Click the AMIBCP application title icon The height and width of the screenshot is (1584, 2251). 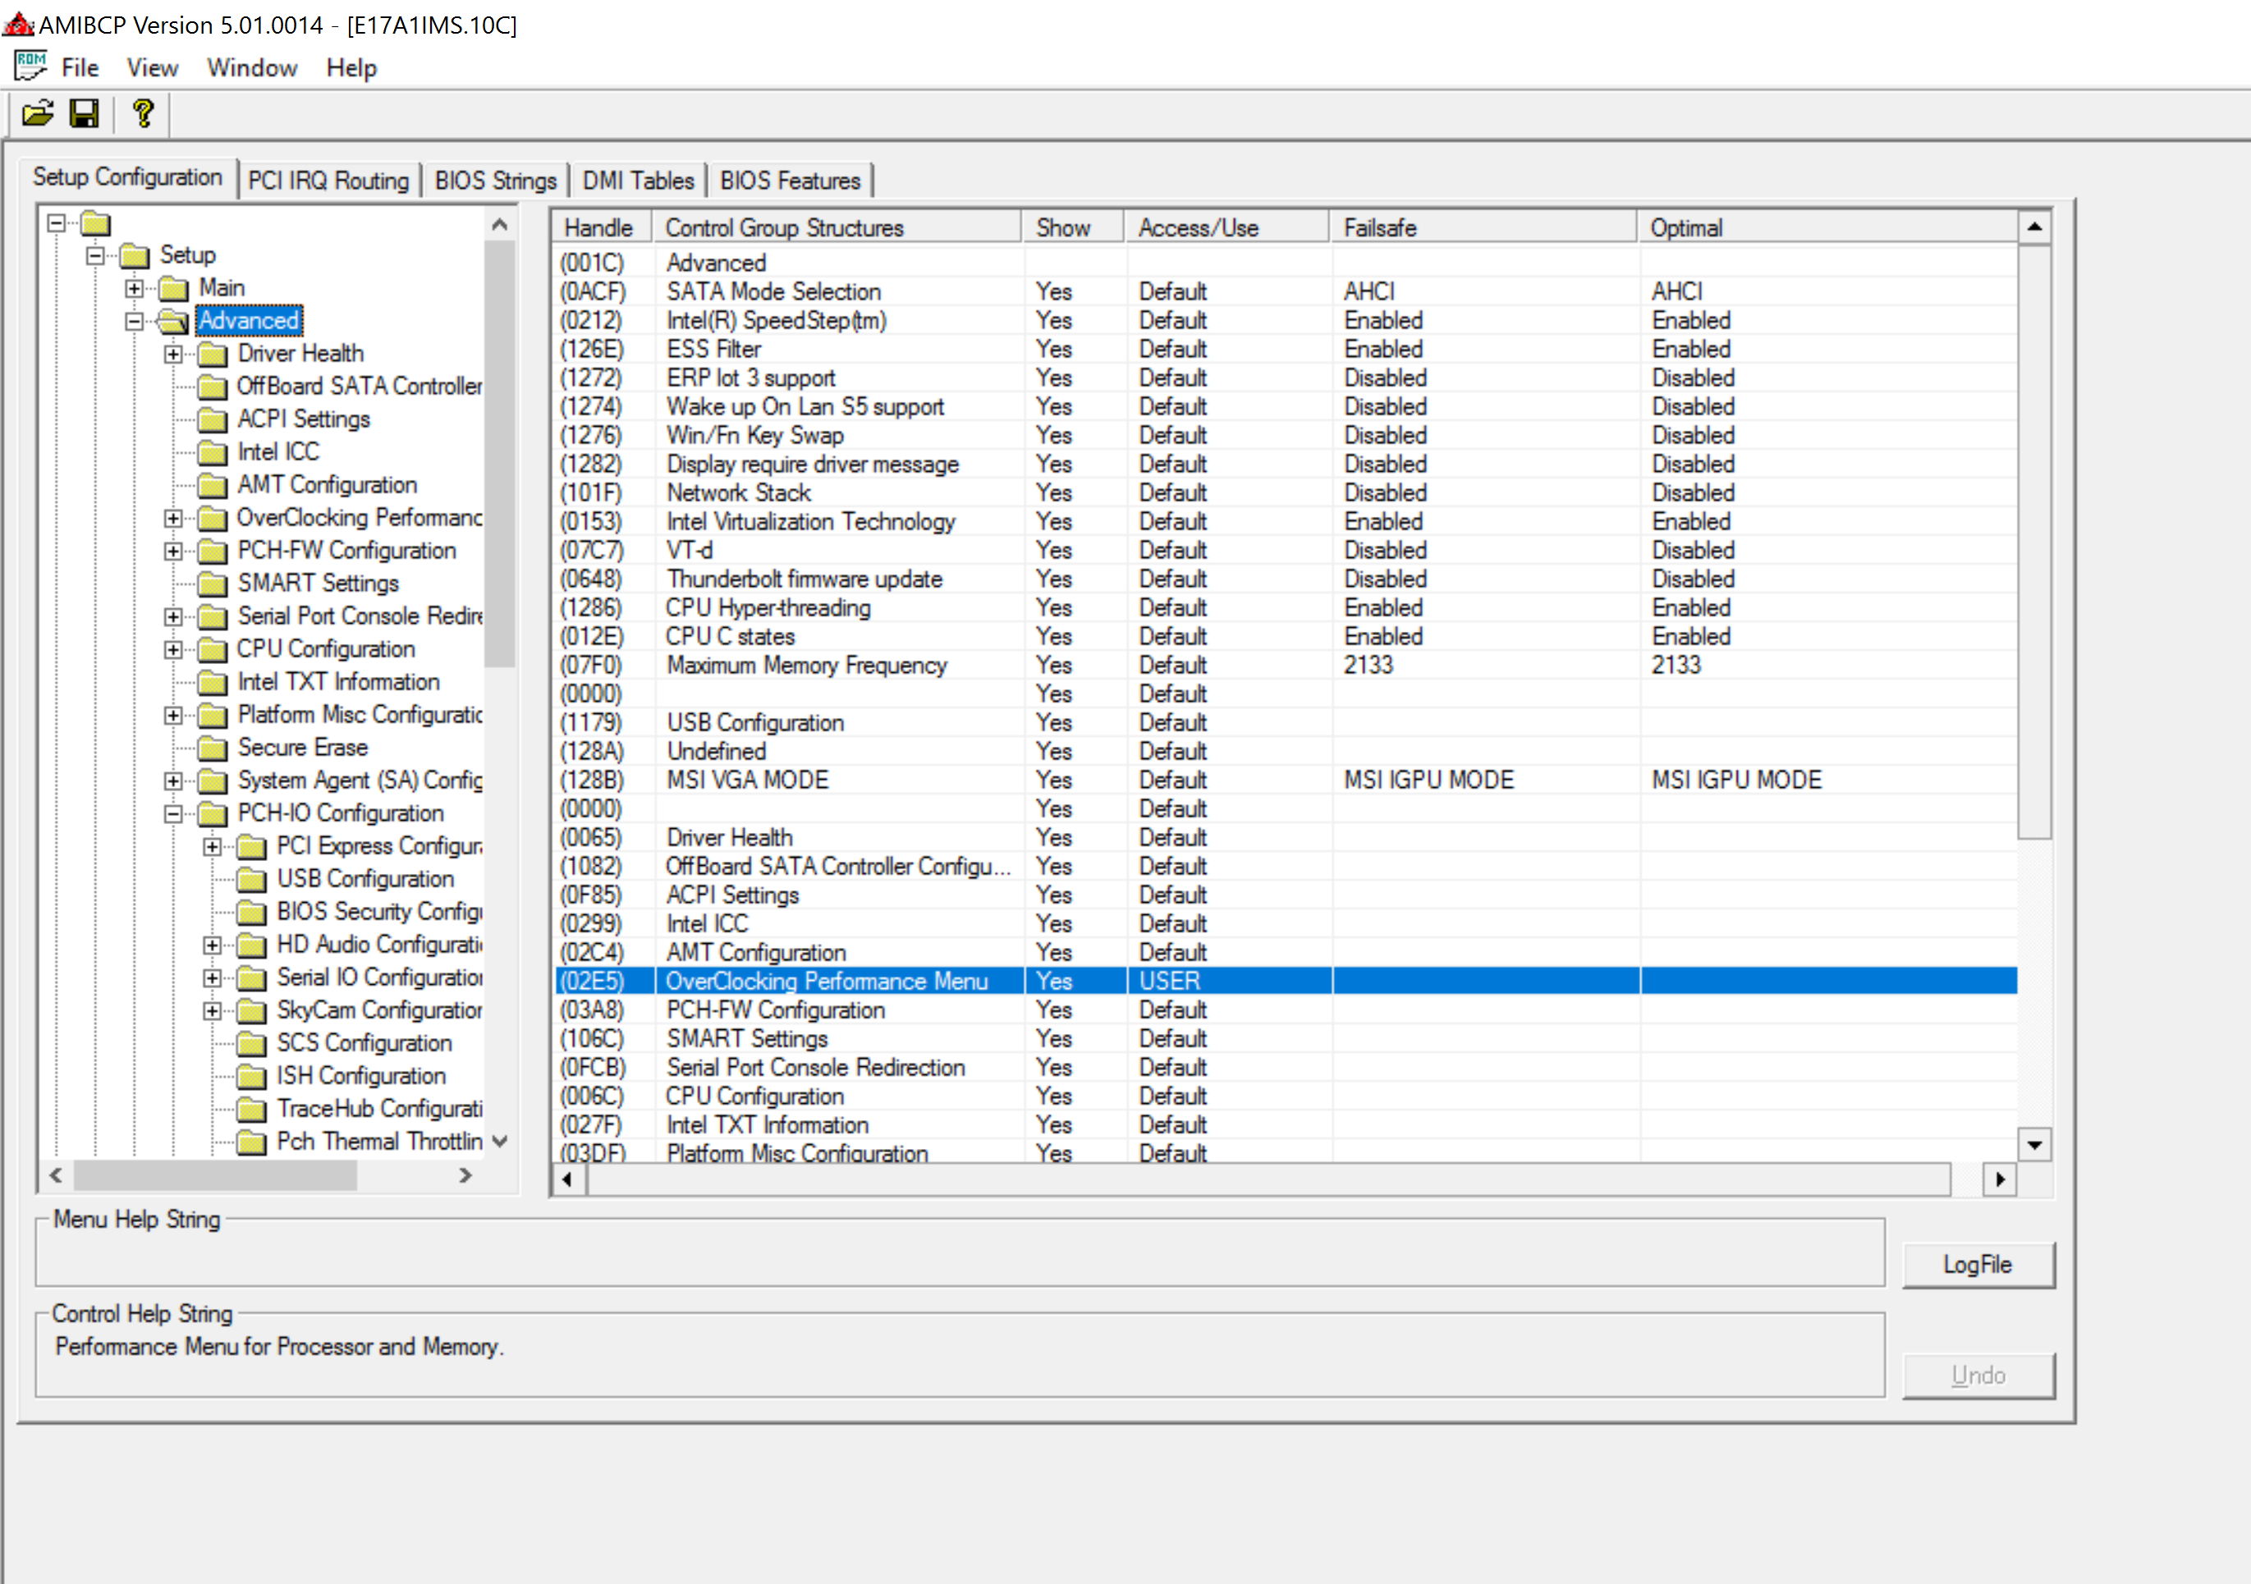[17, 25]
